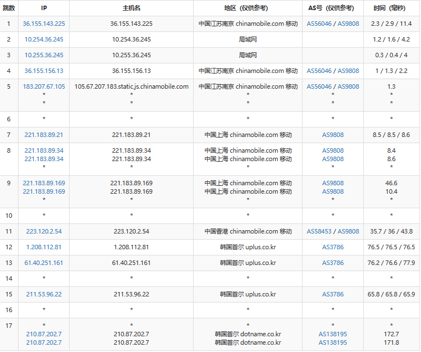Open the 223.120.2.54 IP link
The width and height of the screenshot is (421, 352).
pyautogui.click(x=44, y=231)
